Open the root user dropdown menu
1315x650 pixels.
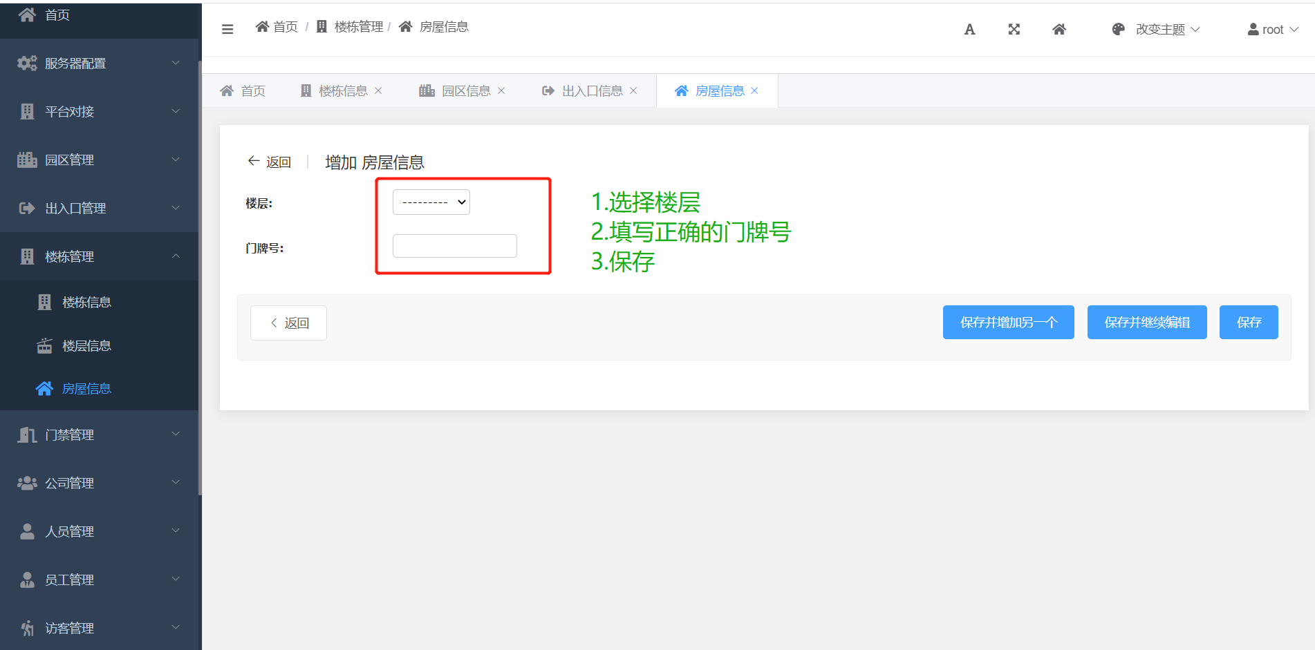point(1273,29)
